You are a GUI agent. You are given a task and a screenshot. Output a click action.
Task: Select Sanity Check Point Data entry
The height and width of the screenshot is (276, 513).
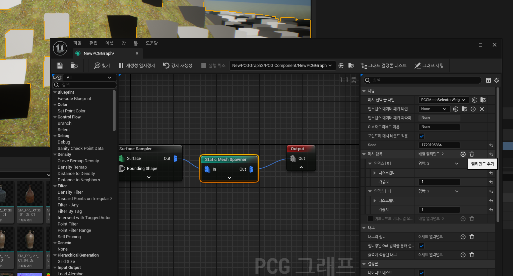coord(80,149)
